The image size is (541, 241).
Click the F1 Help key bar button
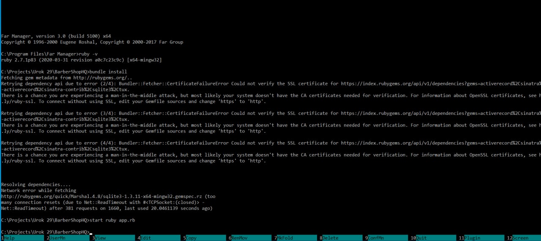click(24, 238)
